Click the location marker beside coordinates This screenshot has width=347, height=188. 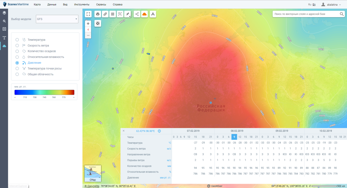pyautogui.click(x=159, y=131)
